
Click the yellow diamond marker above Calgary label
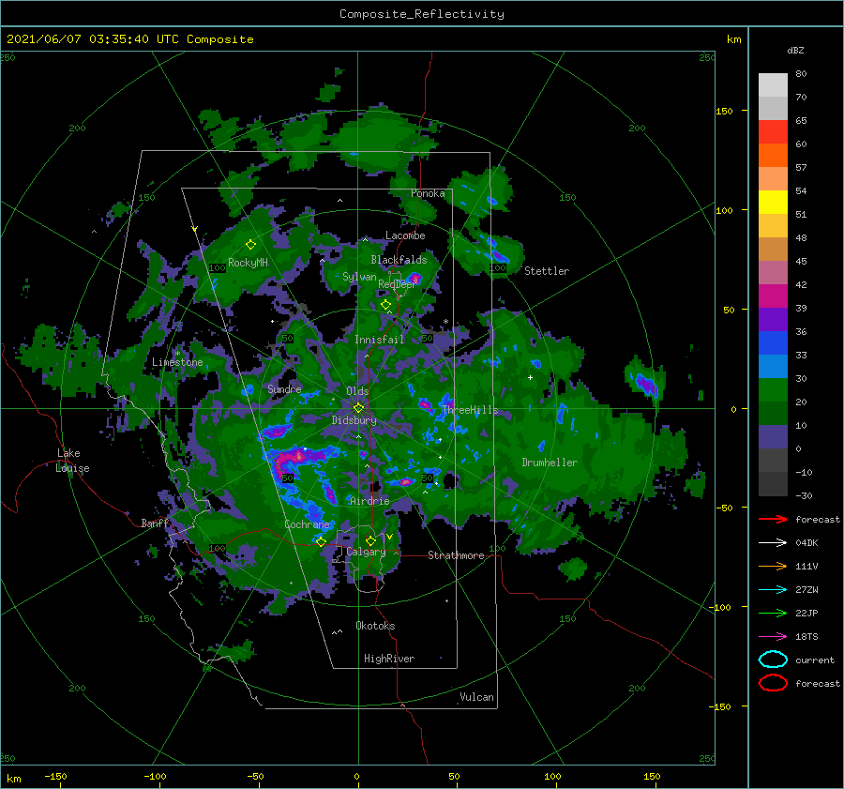370,540
